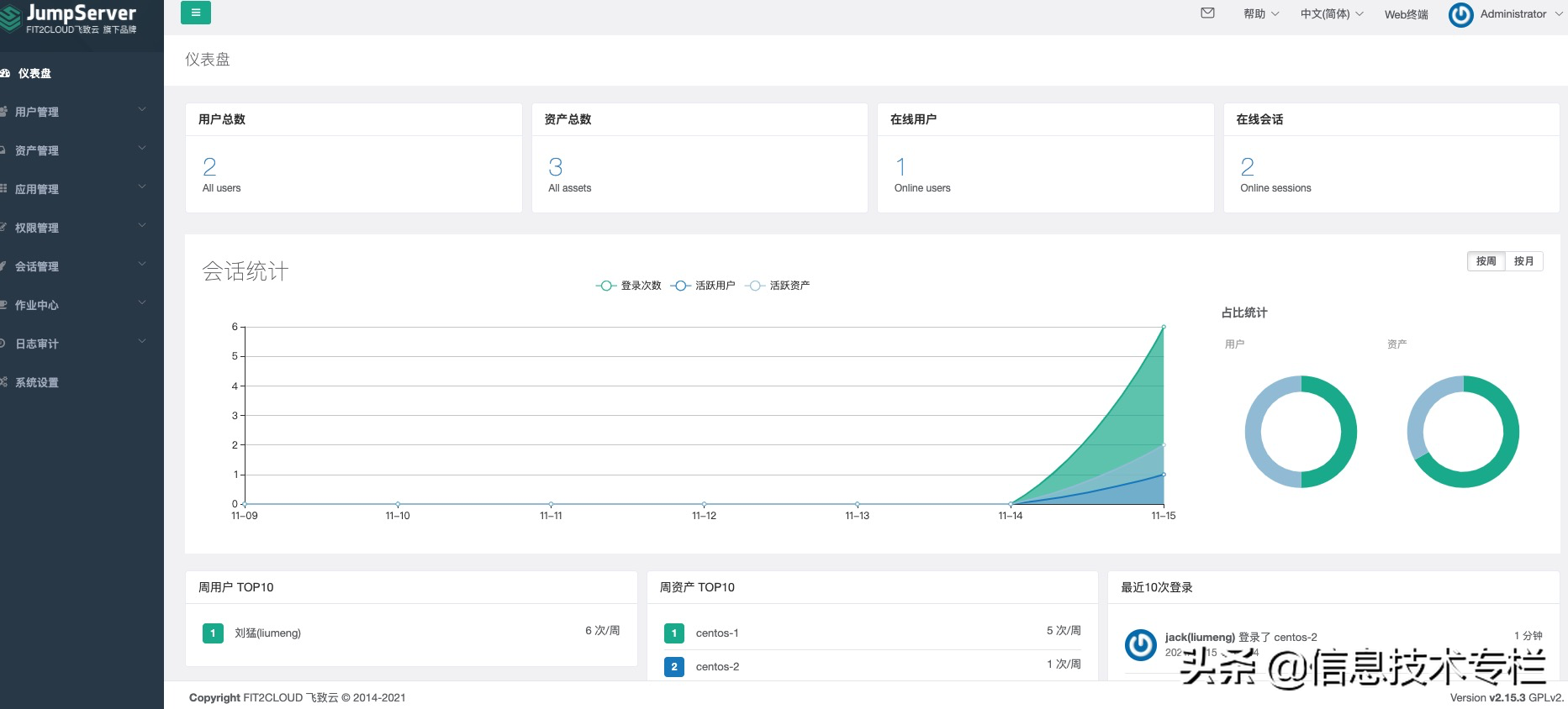
Task: Click 刘猛(liumeng) in weekly users TOP10
Action: click(267, 633)
